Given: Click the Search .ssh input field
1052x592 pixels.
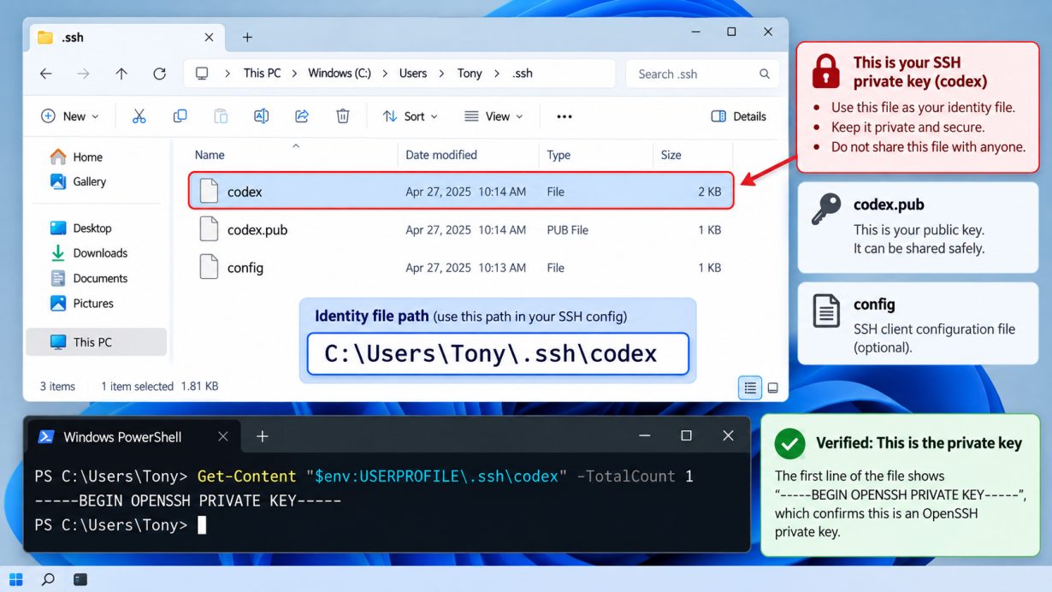Looking at the screenshot, I should pos(702,74).
